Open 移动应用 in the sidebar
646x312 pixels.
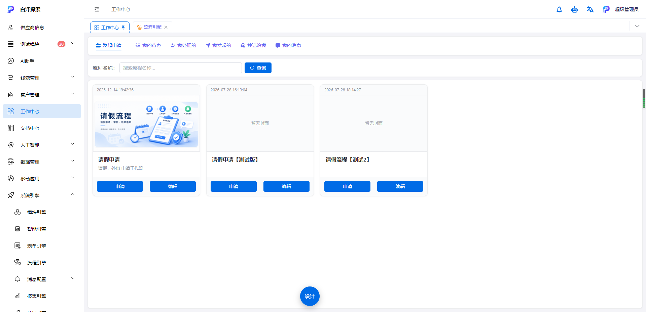42,178
